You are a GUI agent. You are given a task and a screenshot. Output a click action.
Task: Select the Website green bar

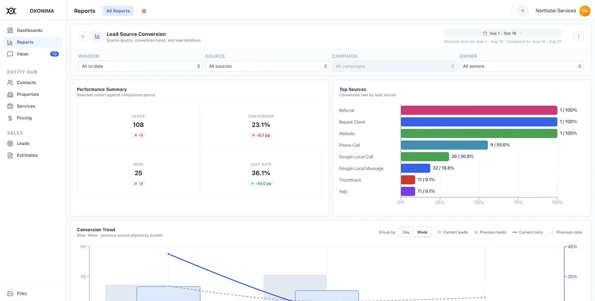[479, 133]
